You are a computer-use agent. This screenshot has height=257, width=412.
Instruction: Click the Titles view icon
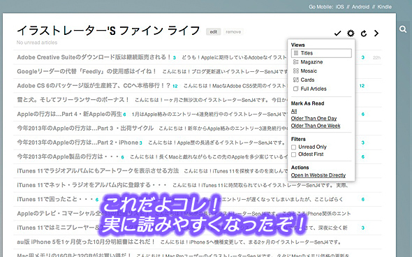(296, 53)
